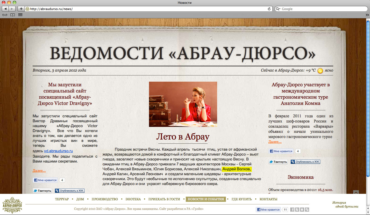Open История одной бутылки link

tap(346, 204)
